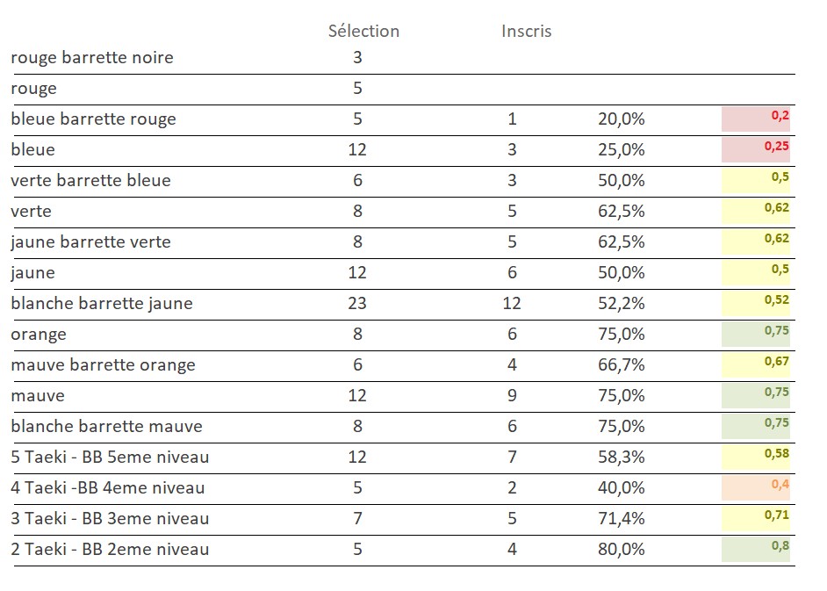Click the 'Sélection' column header
The height and width of the screenshot is (591, 827).
(363, 31)
